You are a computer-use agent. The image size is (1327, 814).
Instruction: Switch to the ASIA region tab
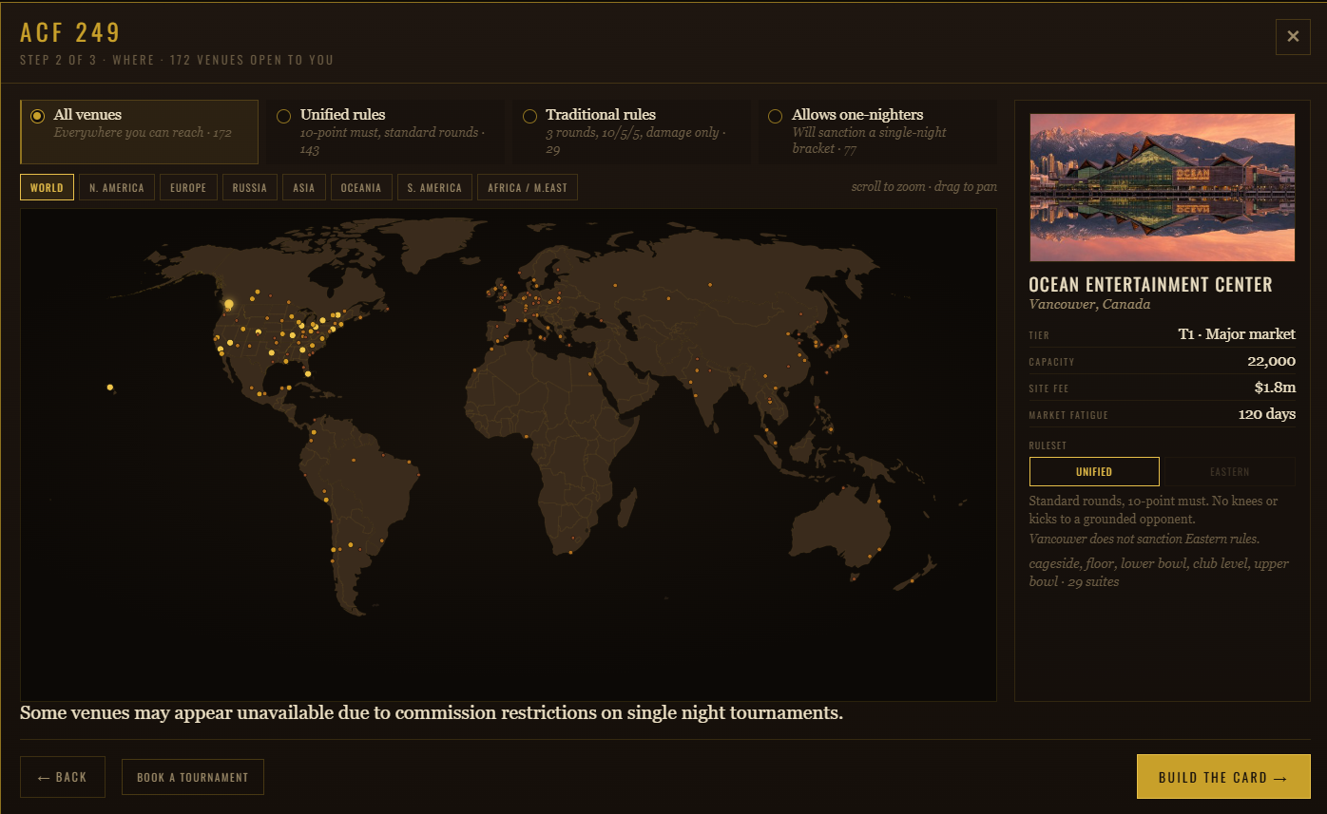304,188
